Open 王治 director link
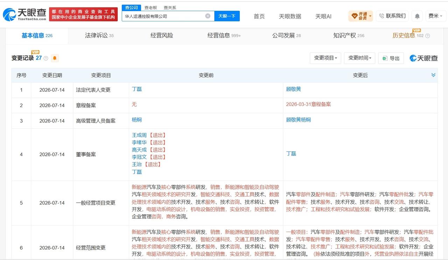 tap(136, 164)
